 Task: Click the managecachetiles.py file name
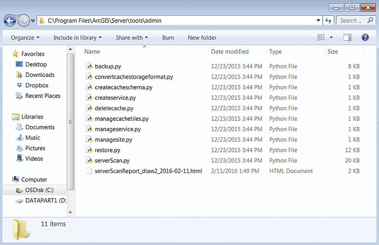click(x=121, y=119)
